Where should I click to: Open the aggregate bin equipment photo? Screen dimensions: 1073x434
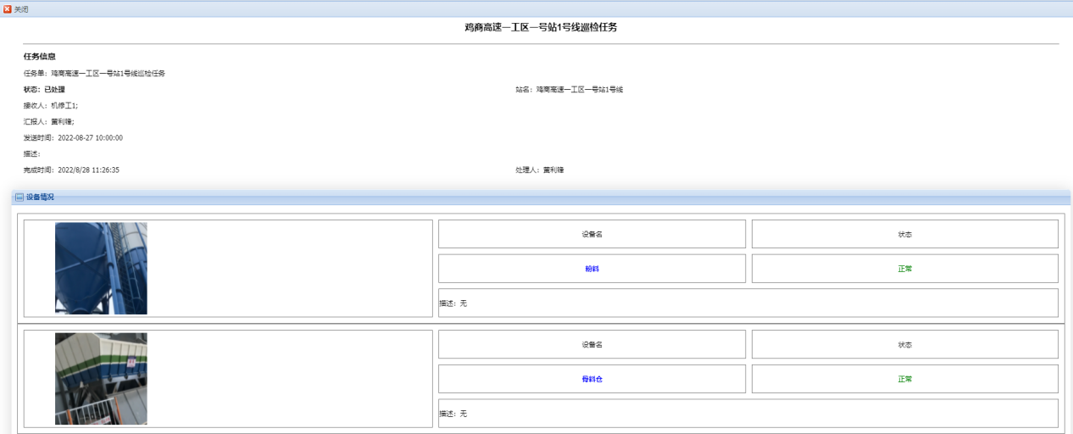click(x=101, y=378)
